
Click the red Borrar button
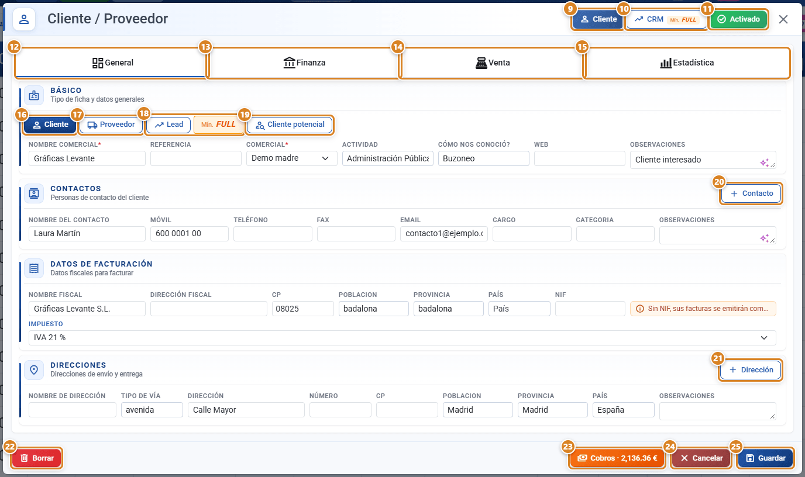(36, 458)
